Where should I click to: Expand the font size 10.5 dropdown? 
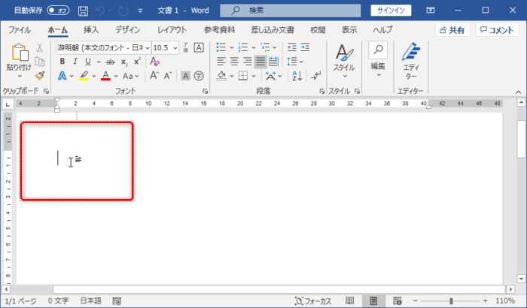(x=175, y=47)
